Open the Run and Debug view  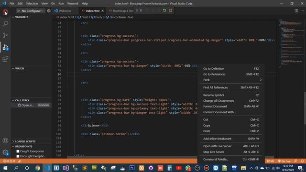coord(5,47)
